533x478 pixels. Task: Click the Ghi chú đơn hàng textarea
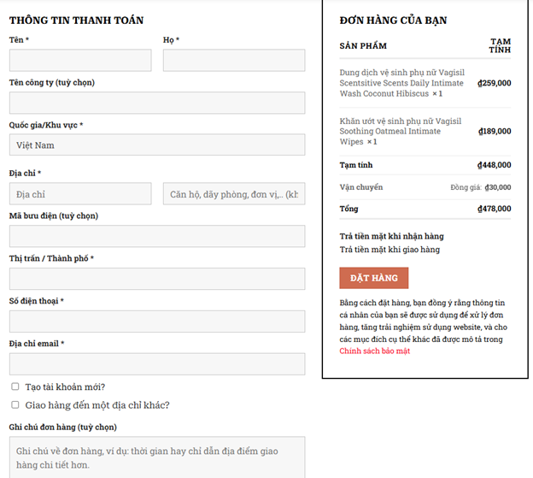pos(157,457)
